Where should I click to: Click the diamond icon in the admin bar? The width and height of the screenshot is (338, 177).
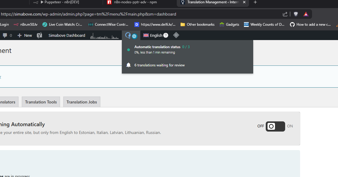pos(176,35)
